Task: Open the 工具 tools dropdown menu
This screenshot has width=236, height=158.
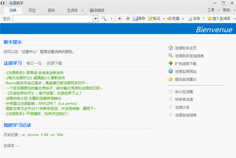Action: click(212, 10)
